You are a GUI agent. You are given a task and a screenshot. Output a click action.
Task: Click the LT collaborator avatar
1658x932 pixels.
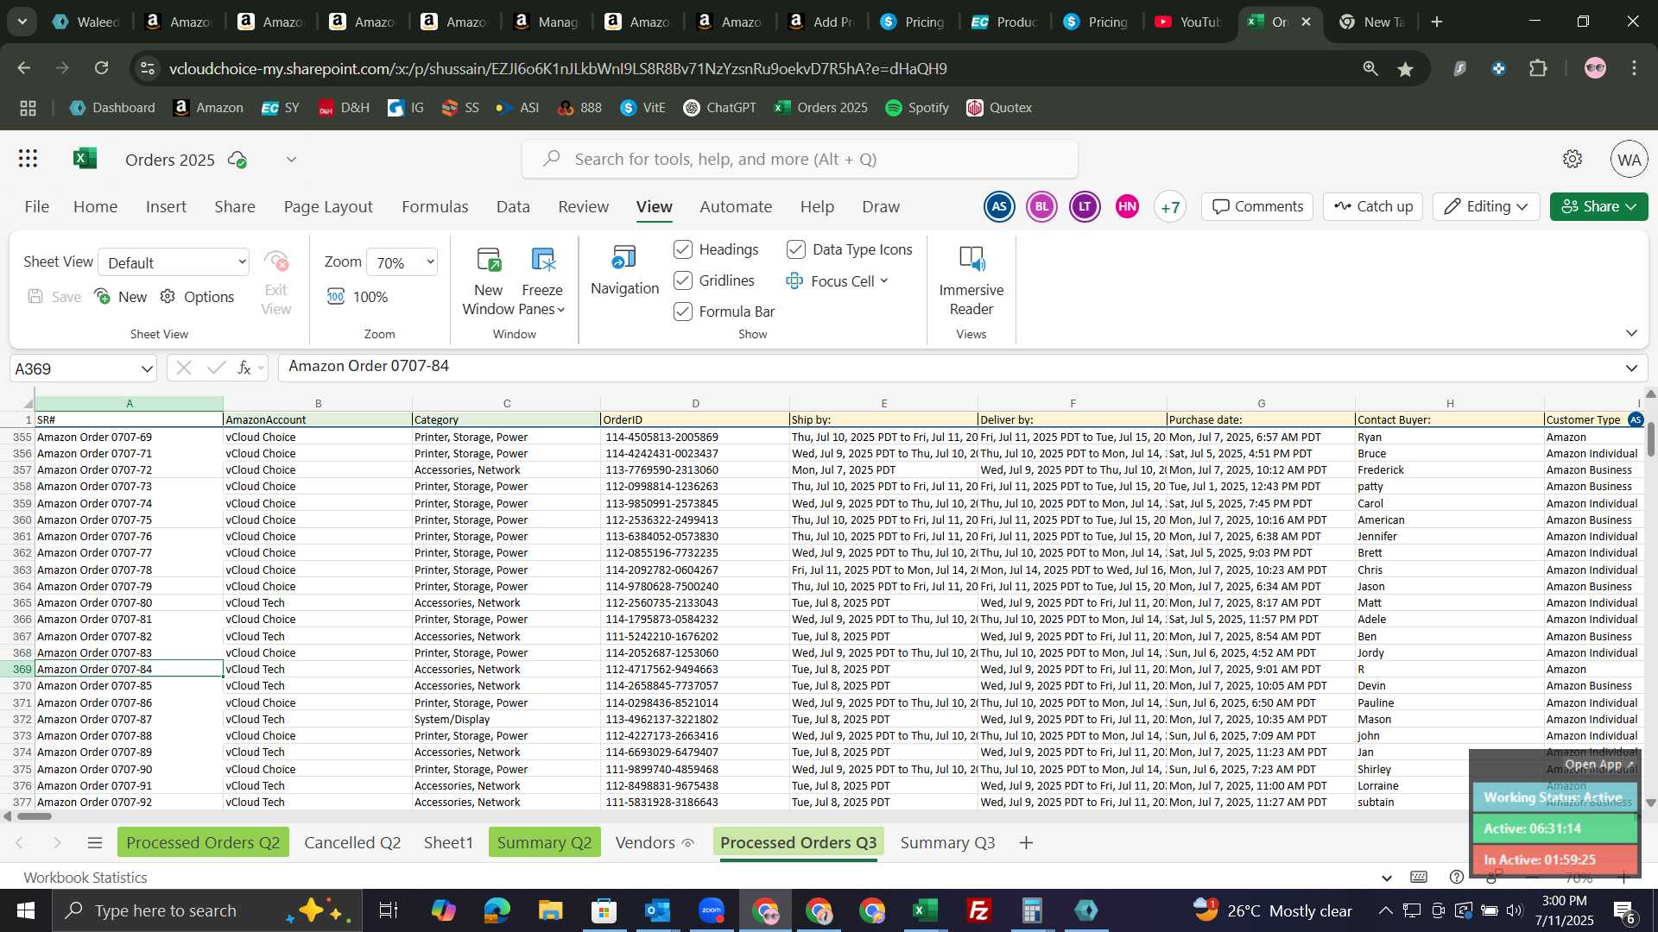1085,207
